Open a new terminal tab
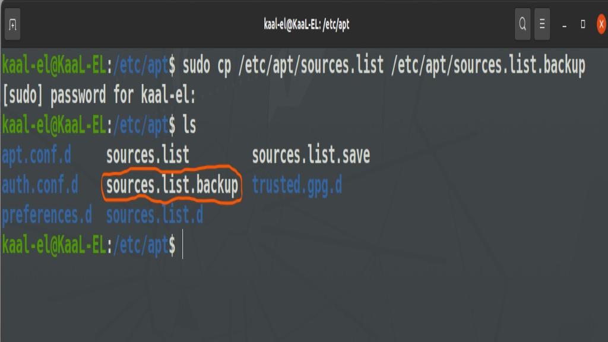The width and height of the screenshot is (608, 342). [x=12, y=25]
